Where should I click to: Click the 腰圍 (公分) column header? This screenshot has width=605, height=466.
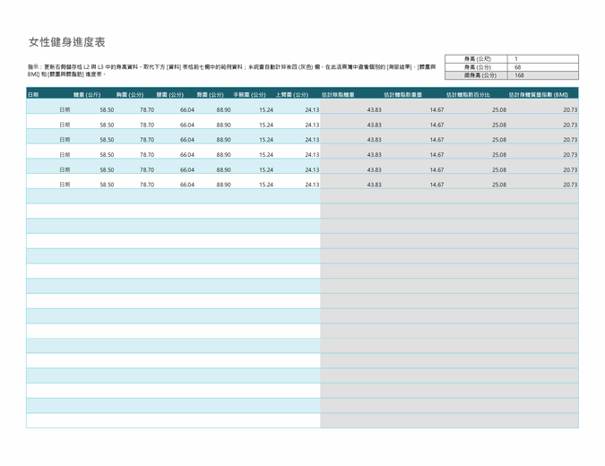[170, 94]
